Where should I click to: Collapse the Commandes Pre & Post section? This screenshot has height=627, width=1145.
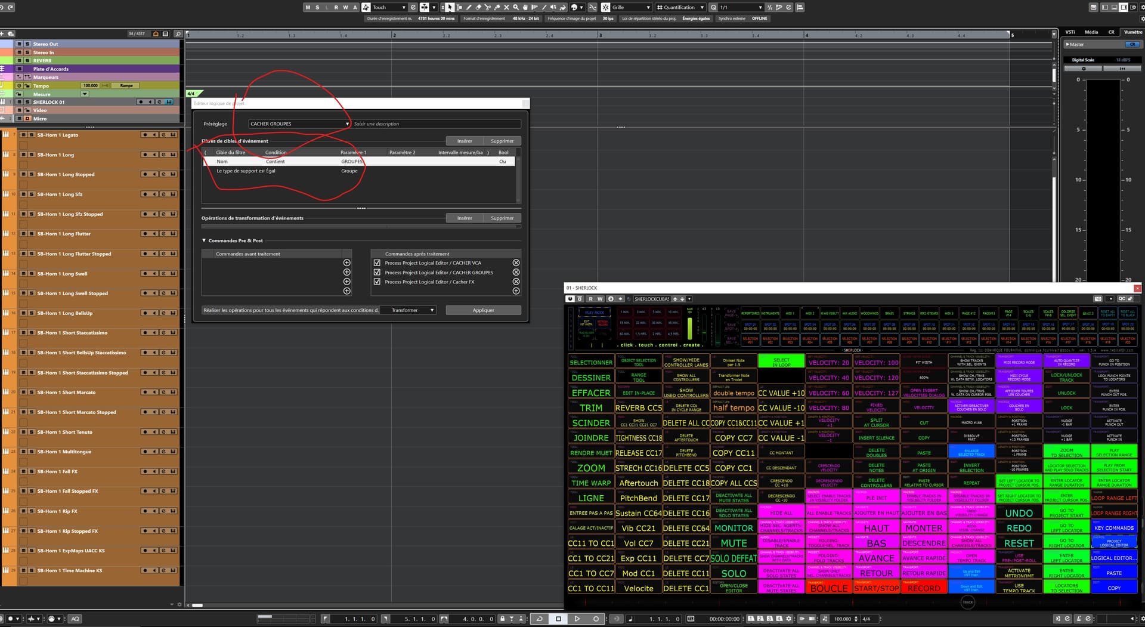[204, 240]
